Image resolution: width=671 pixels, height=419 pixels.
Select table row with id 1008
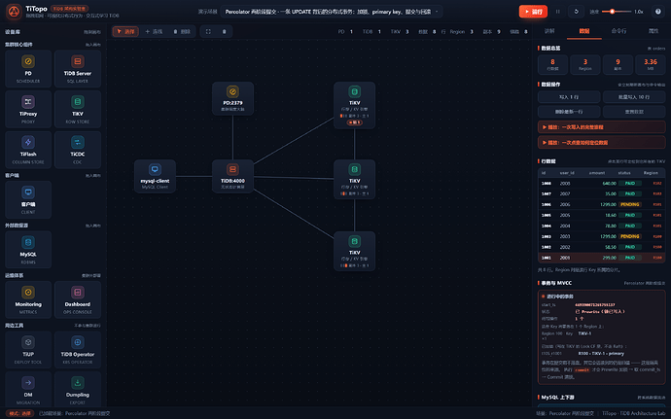601,183
